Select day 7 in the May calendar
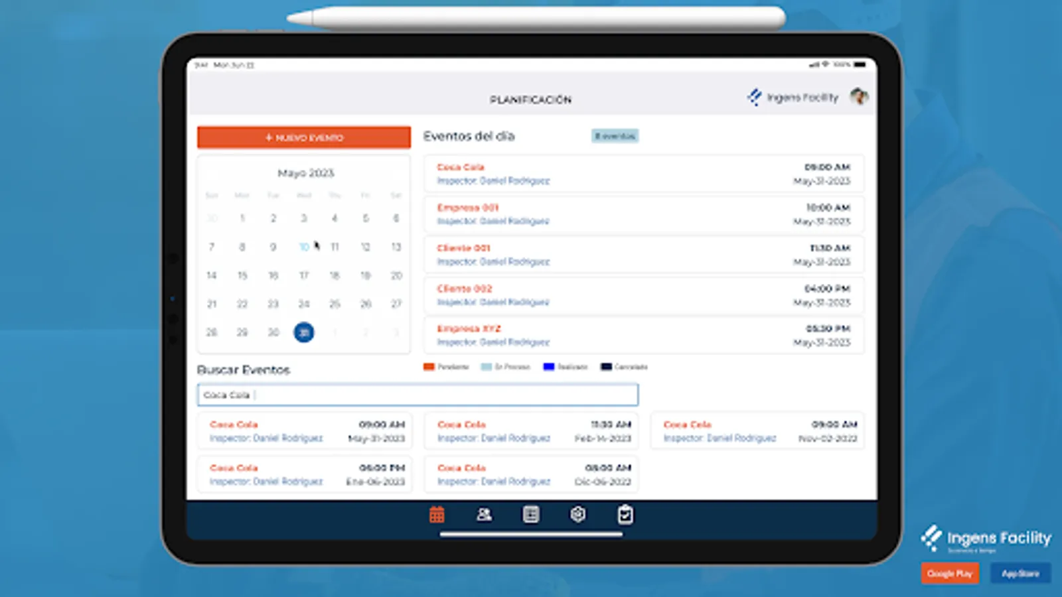 point(212,247)
